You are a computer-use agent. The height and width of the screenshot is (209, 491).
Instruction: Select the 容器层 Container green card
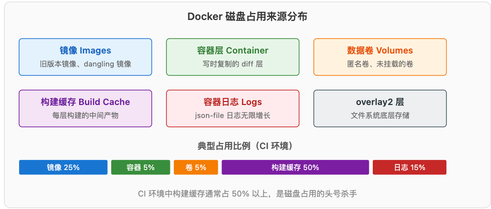tap(232, 57)
